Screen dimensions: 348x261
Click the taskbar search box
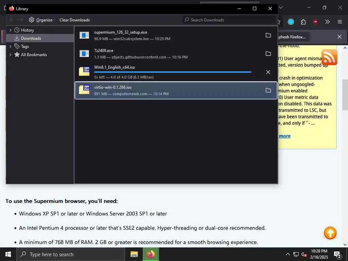[71, 254]
